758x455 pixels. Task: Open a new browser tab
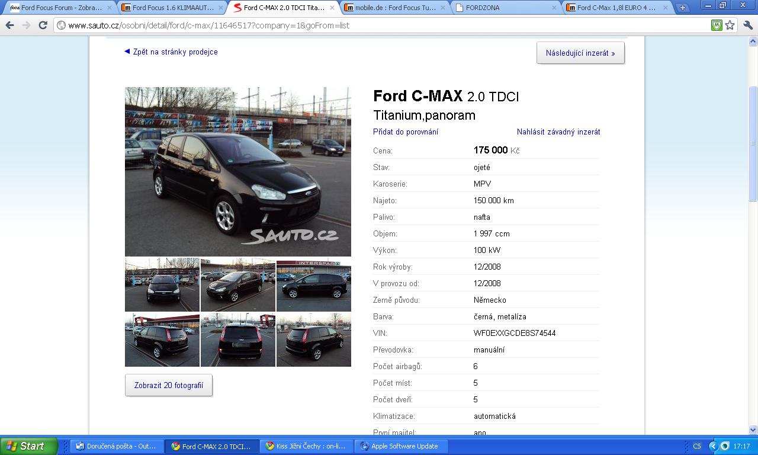[x=683, y=8]
